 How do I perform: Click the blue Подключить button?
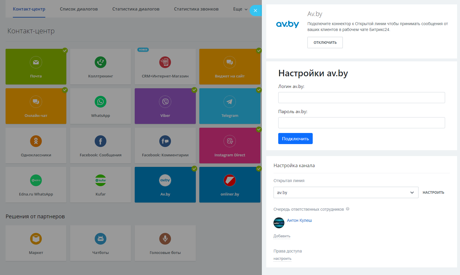point(295,139)
